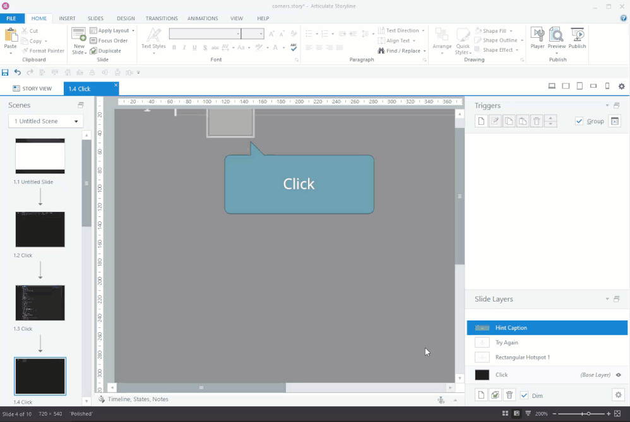Toggle Base Layer visibility eye

pyautogui.click(x=619, y=375)
